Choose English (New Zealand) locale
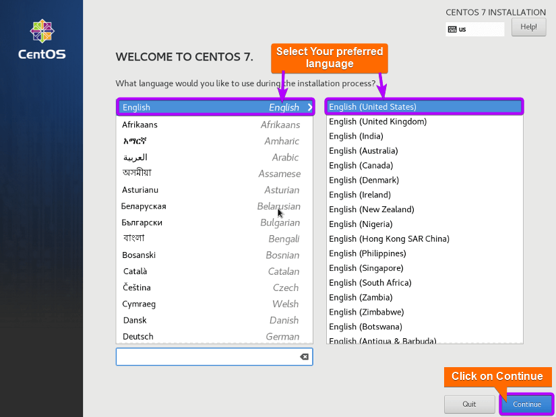This screenshot has height=417, width=556. coord(425,210)
